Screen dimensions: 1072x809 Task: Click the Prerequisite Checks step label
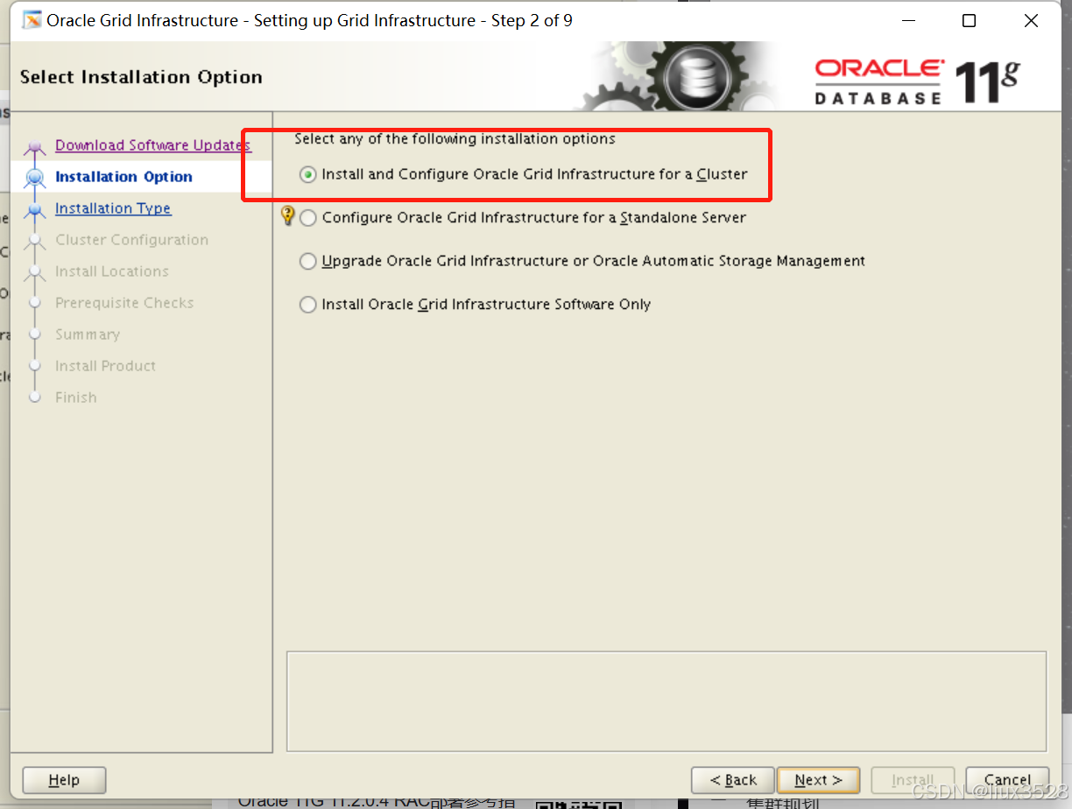[x=124, y=303]
